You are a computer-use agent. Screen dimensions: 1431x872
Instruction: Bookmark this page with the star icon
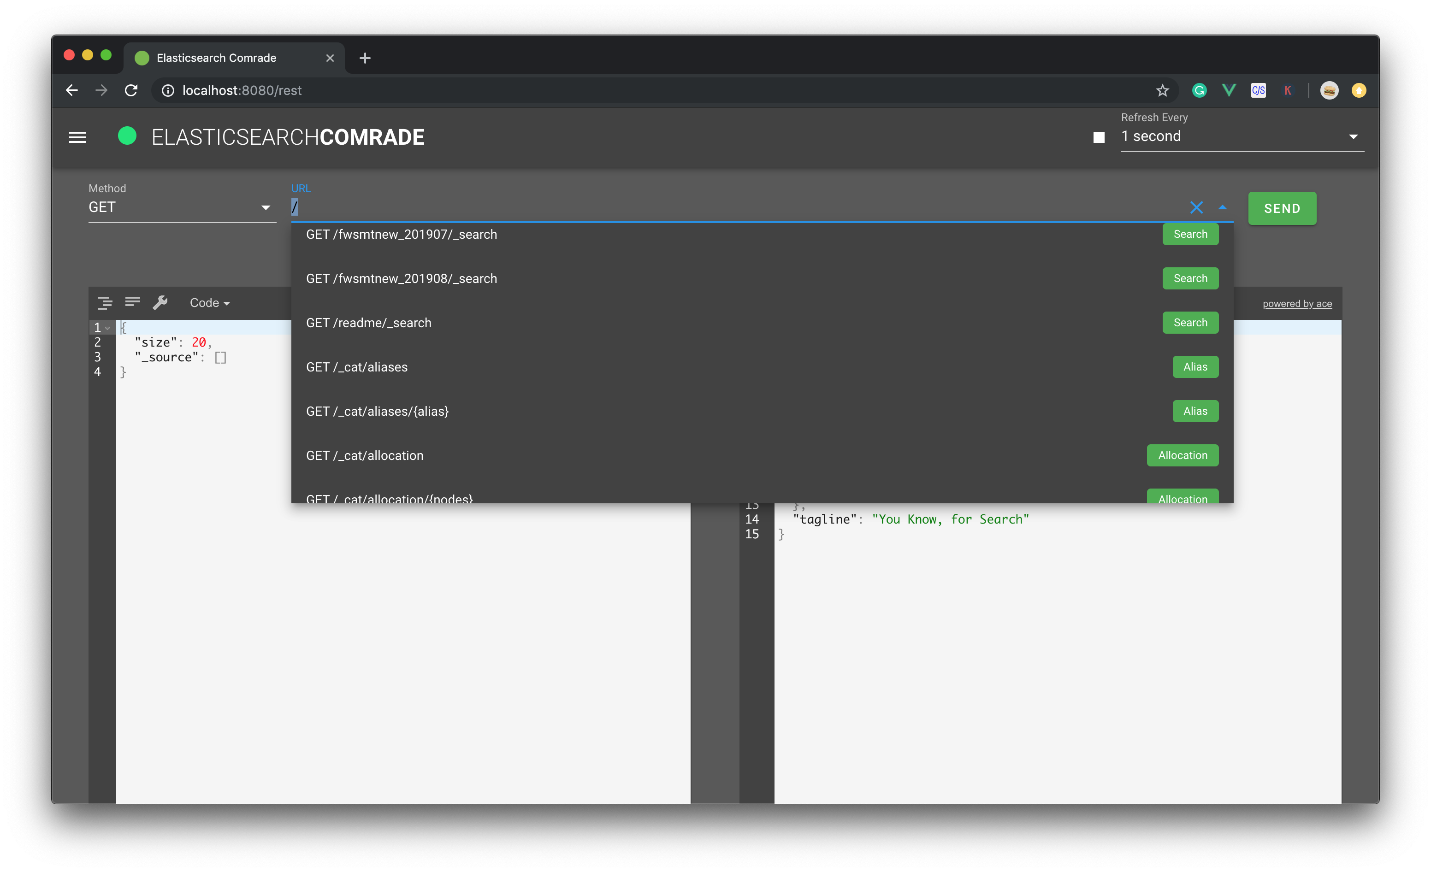pyautogui.click(x=1162, y=91)
